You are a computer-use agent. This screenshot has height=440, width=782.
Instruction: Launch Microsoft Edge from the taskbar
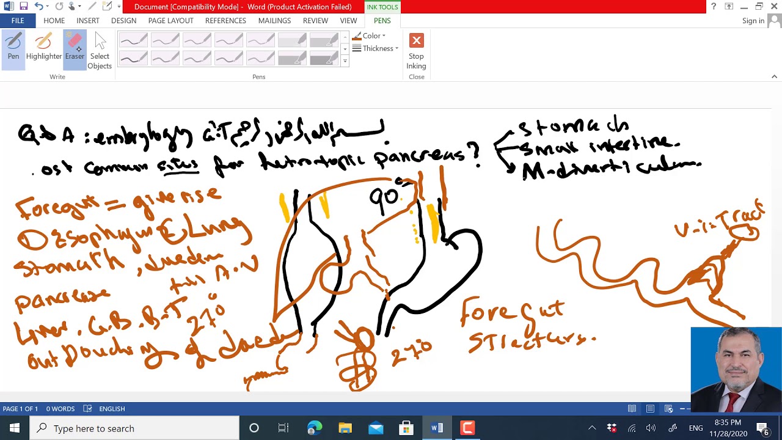click(315, 428)
